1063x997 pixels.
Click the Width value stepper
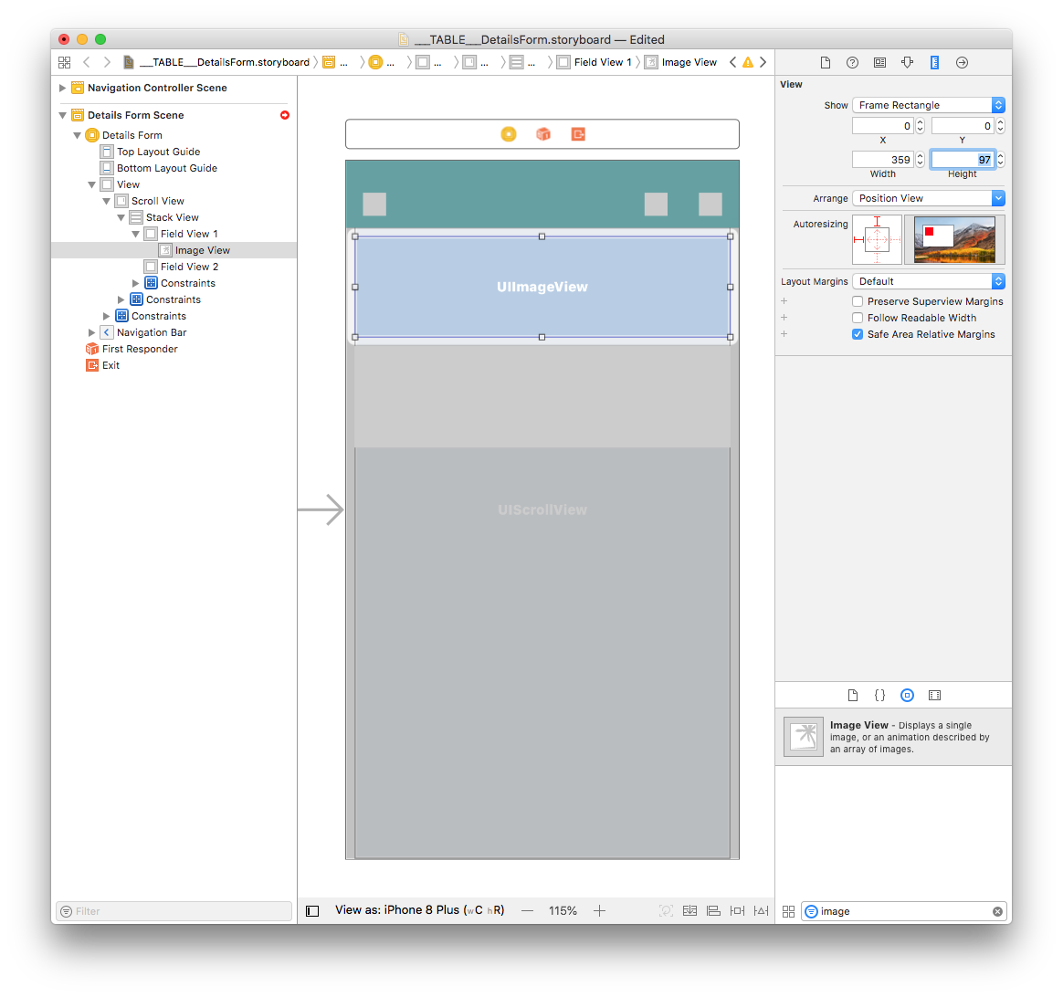pyautogui.click(x=920, y=159)
